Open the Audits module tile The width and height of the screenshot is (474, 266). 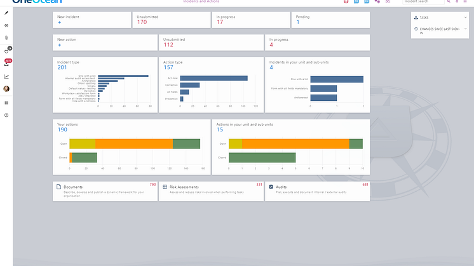coord(318,192)
